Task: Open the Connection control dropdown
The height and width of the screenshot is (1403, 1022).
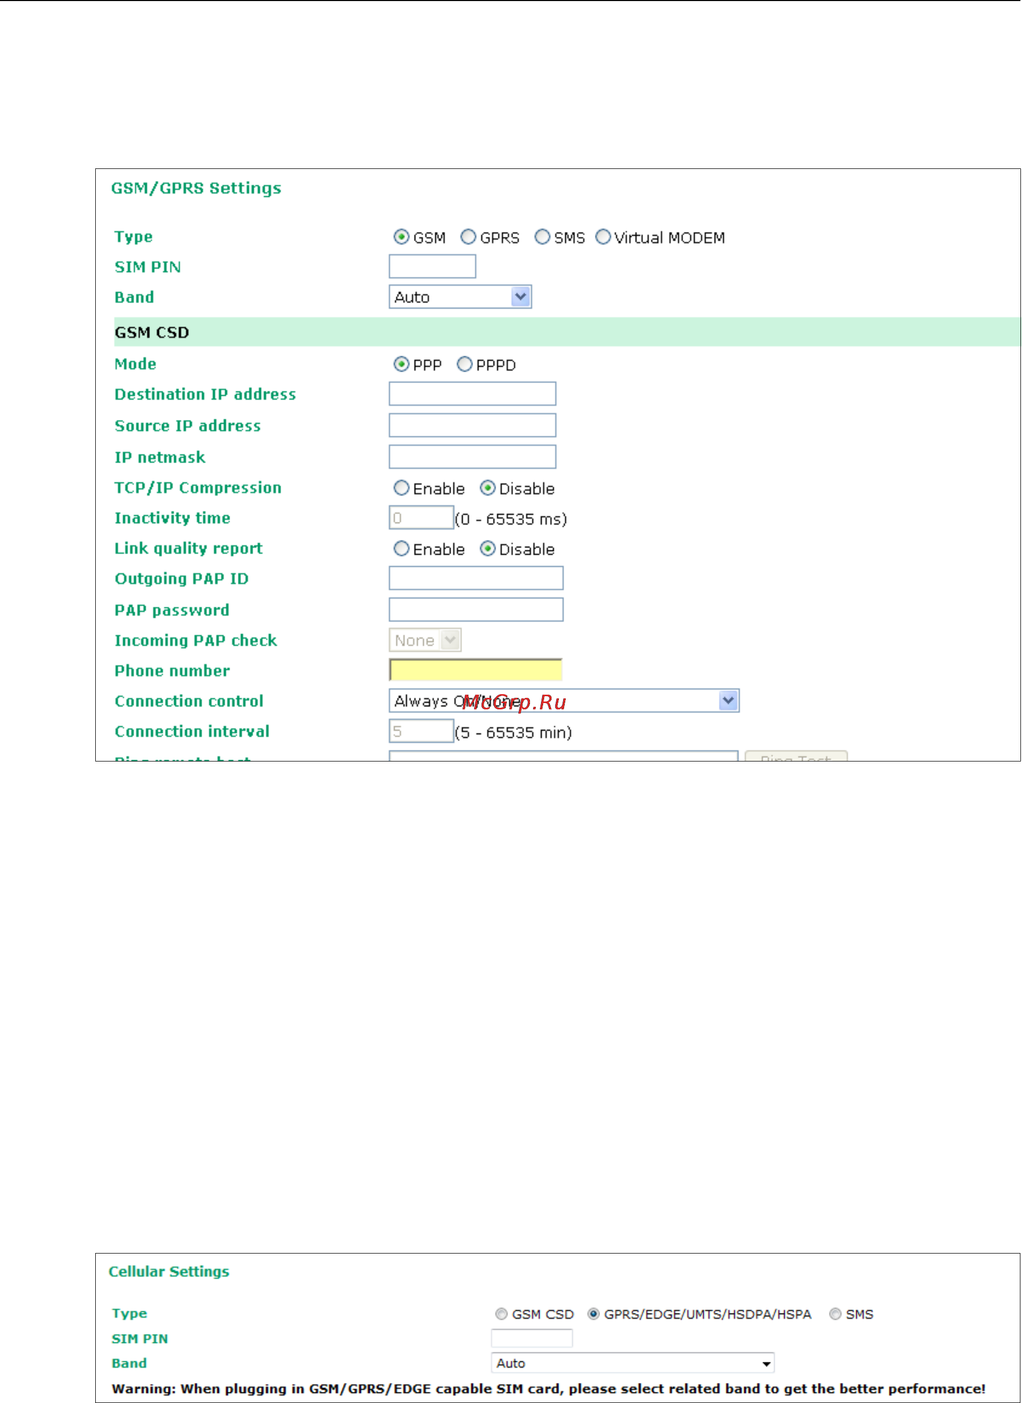Action: click(564, 701)
